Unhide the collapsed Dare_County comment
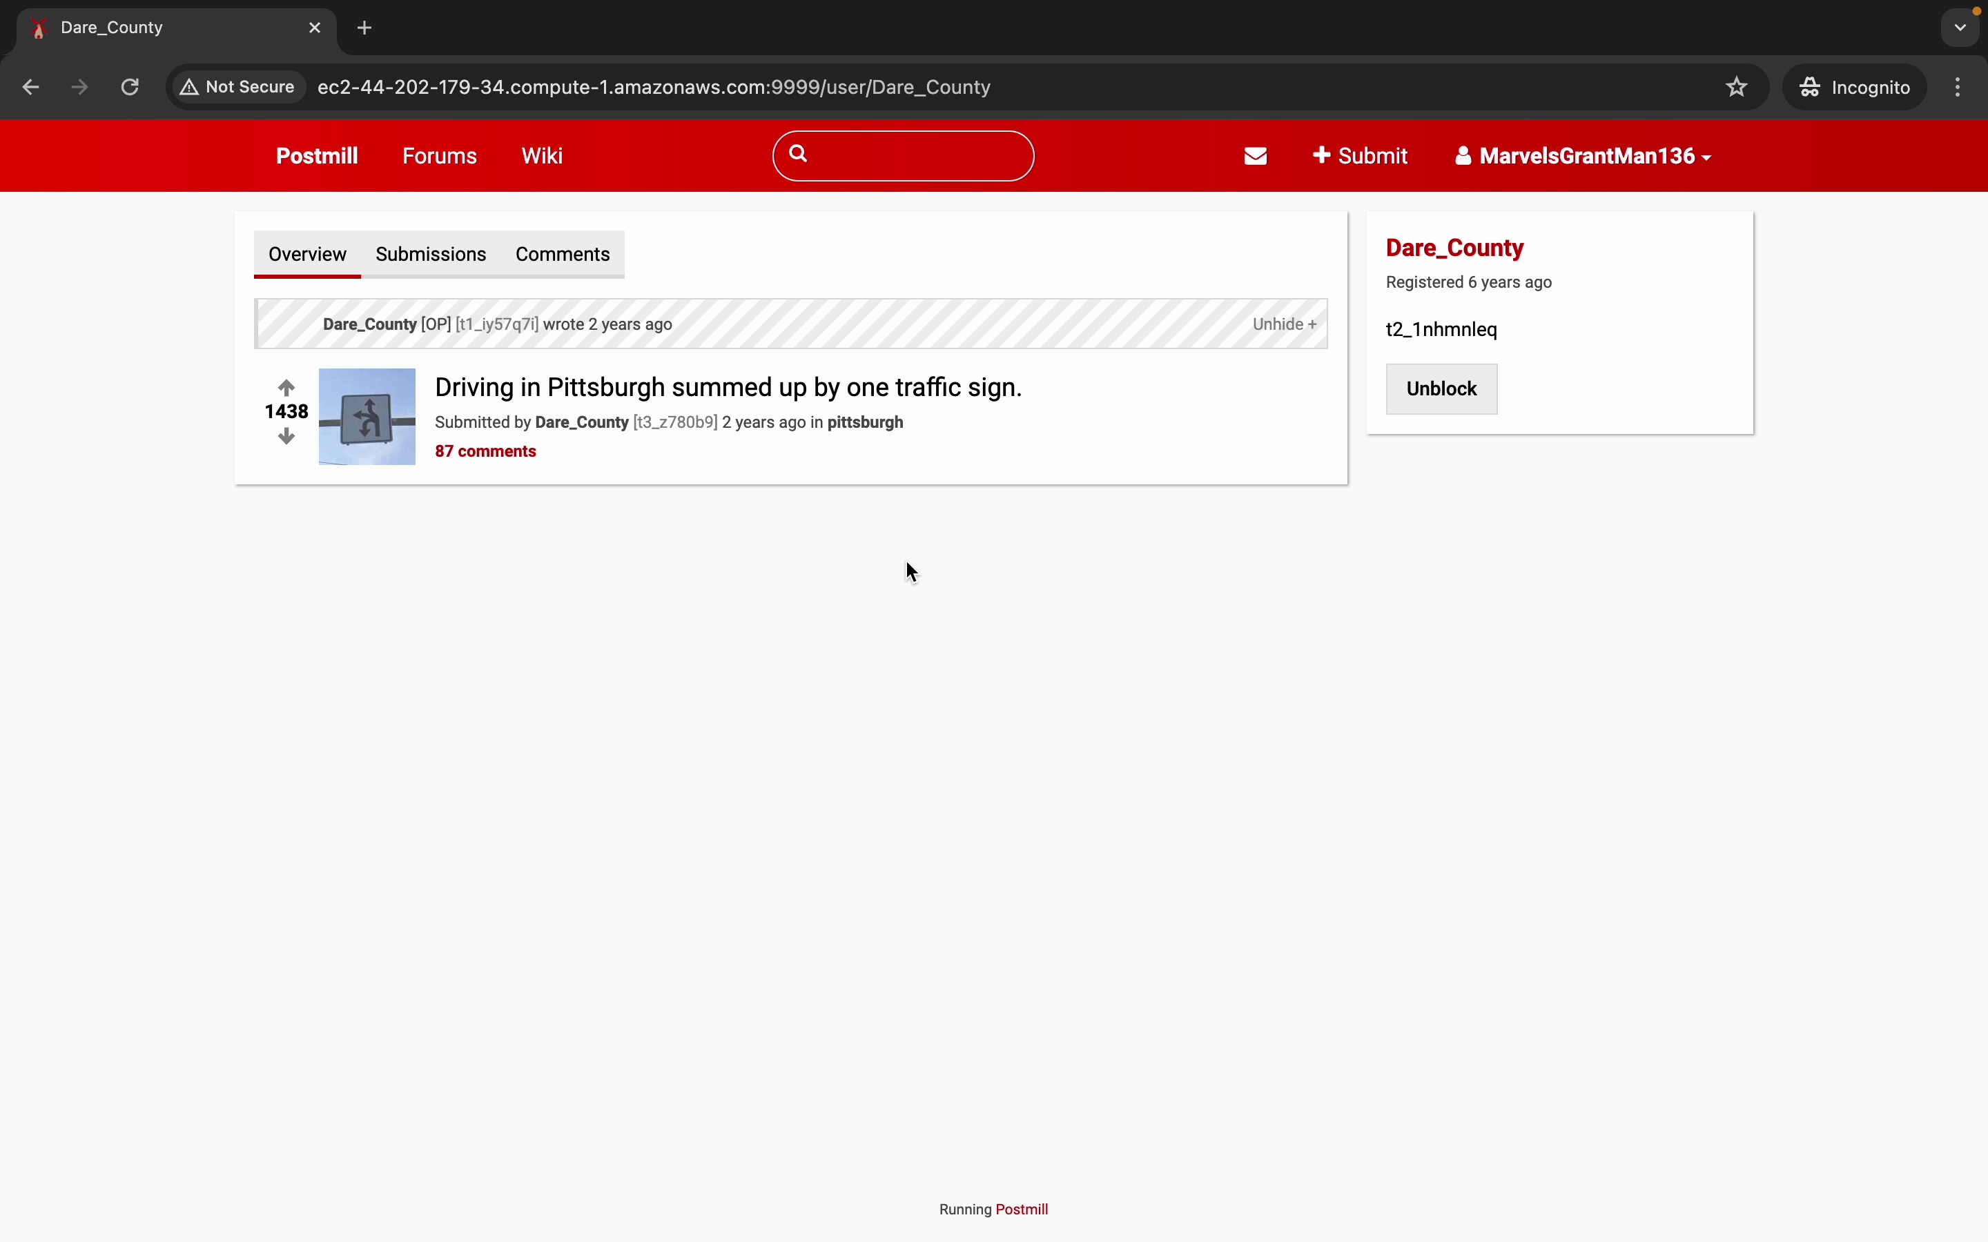This screenshot has height=1242, width=1988. point(1283,324)
